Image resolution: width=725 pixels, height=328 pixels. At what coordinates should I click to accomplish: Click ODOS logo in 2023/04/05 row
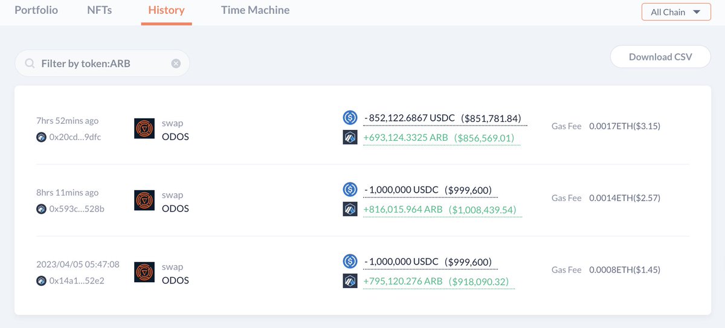pos(144,272)
